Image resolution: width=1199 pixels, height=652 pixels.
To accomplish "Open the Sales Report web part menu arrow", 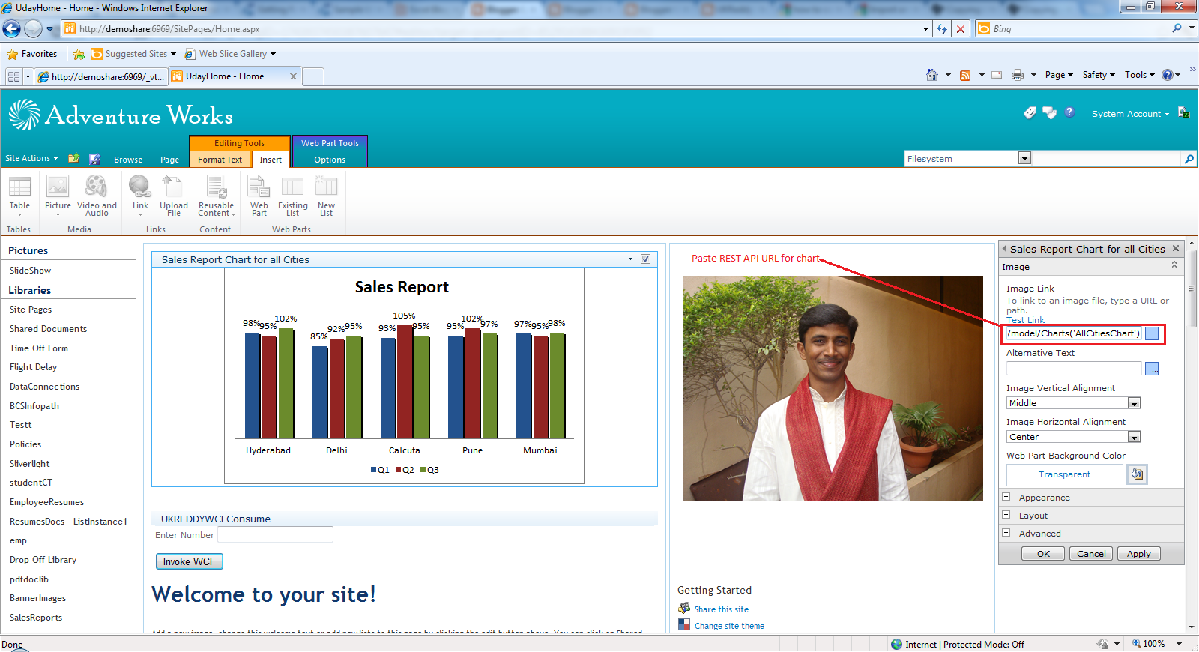I will [x=630, y=259].
